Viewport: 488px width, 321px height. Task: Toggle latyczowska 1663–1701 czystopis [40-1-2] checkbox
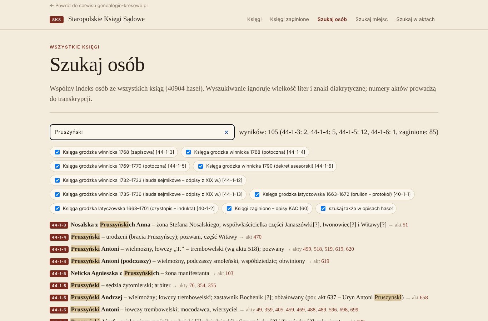pos(57,209)
